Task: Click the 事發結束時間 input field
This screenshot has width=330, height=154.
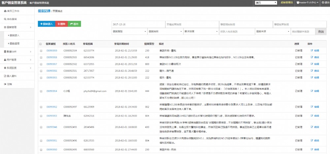Action: pyautogui.click(x=300, y=24)
